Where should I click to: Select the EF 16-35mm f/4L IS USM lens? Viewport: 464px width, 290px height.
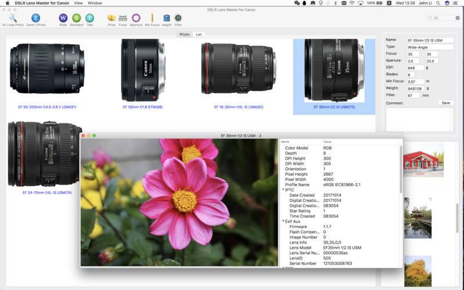click(238, 68)
